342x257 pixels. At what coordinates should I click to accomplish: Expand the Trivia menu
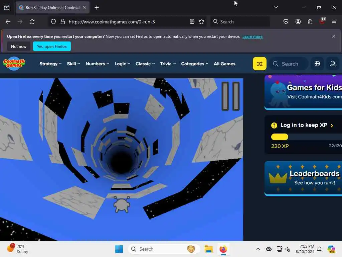tap(168, 64)
